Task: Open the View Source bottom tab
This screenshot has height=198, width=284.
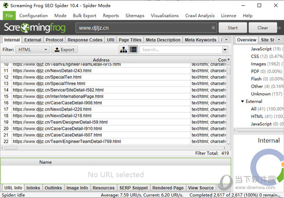Action: [x=201, y=188]
